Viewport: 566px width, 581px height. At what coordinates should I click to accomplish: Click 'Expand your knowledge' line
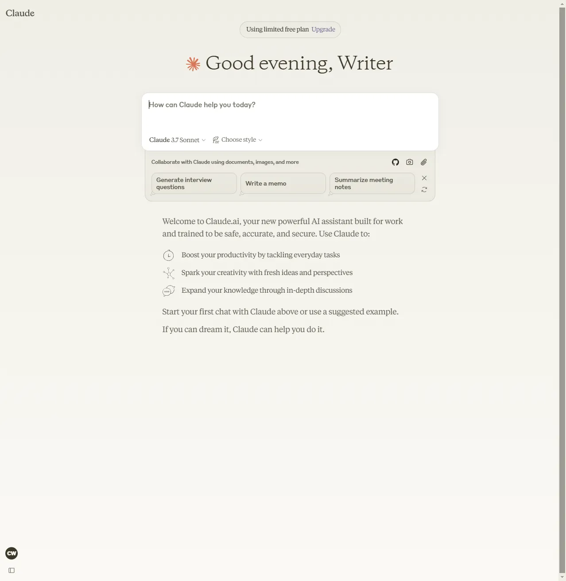(267, 290)
